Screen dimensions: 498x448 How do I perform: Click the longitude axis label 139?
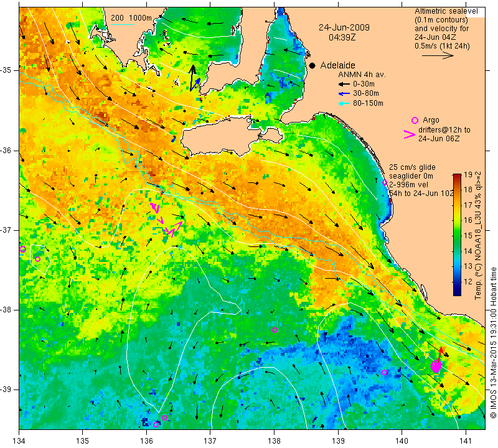pos(338,441)
